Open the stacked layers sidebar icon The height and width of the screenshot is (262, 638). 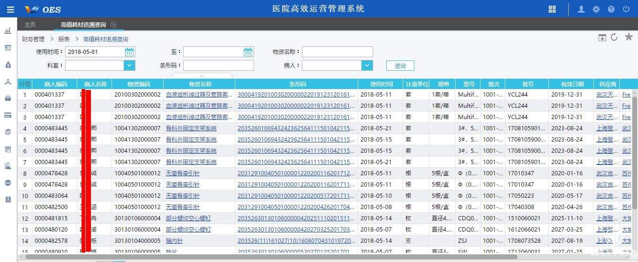(x=8, y=132)
